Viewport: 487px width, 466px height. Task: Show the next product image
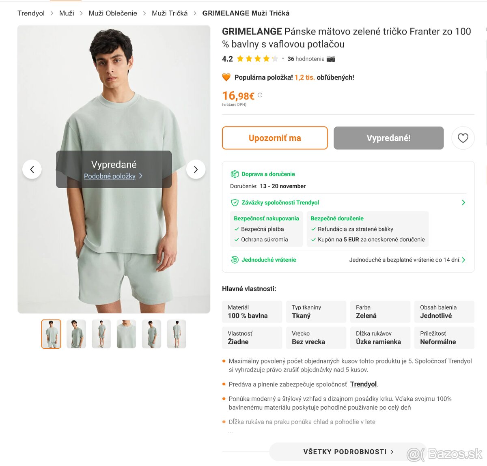pos(196,170)
